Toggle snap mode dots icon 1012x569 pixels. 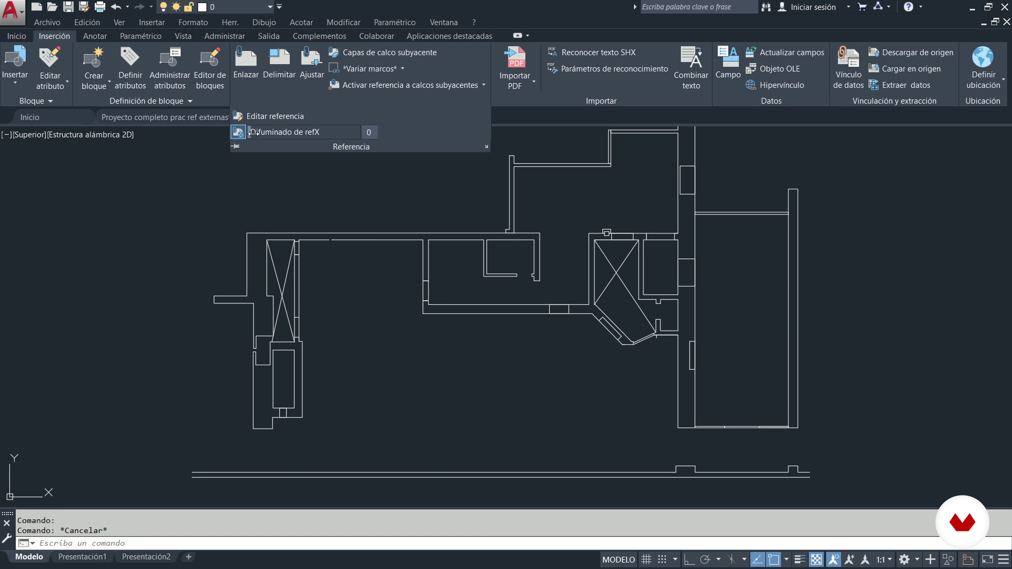[662, 559]
